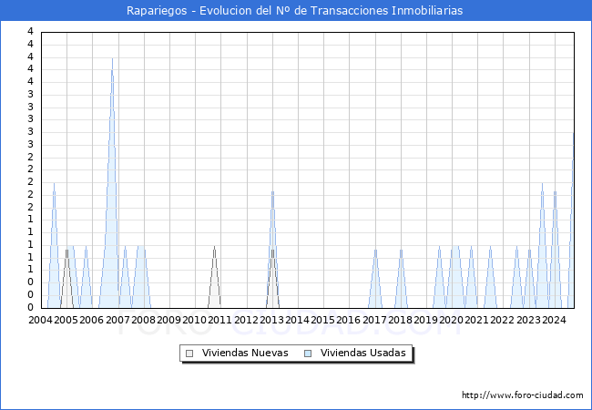Image resolution: width=592 pixels, height=410 pixels.
Task: Select the 2017 x-axis label
Action: coord(374,320)
